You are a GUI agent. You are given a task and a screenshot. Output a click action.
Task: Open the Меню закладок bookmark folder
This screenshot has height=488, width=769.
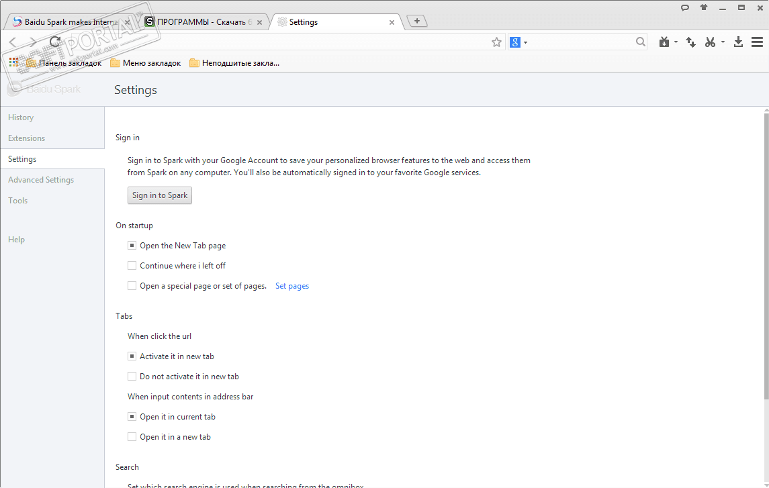pos(146,62)
